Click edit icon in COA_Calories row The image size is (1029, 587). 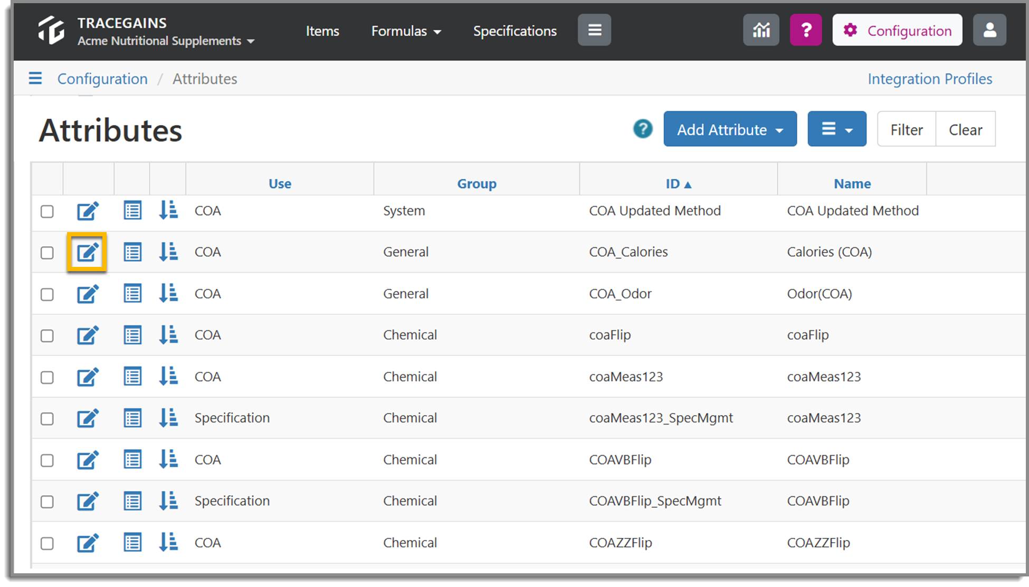point(88,252)
